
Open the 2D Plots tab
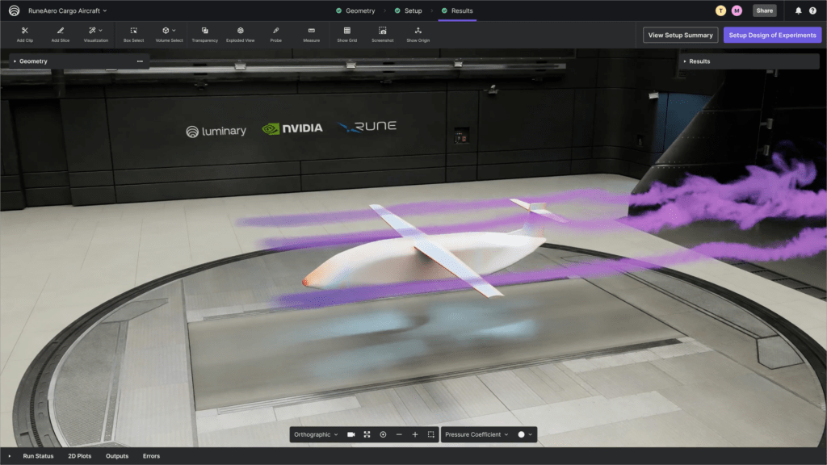click(x=79, y=456)
